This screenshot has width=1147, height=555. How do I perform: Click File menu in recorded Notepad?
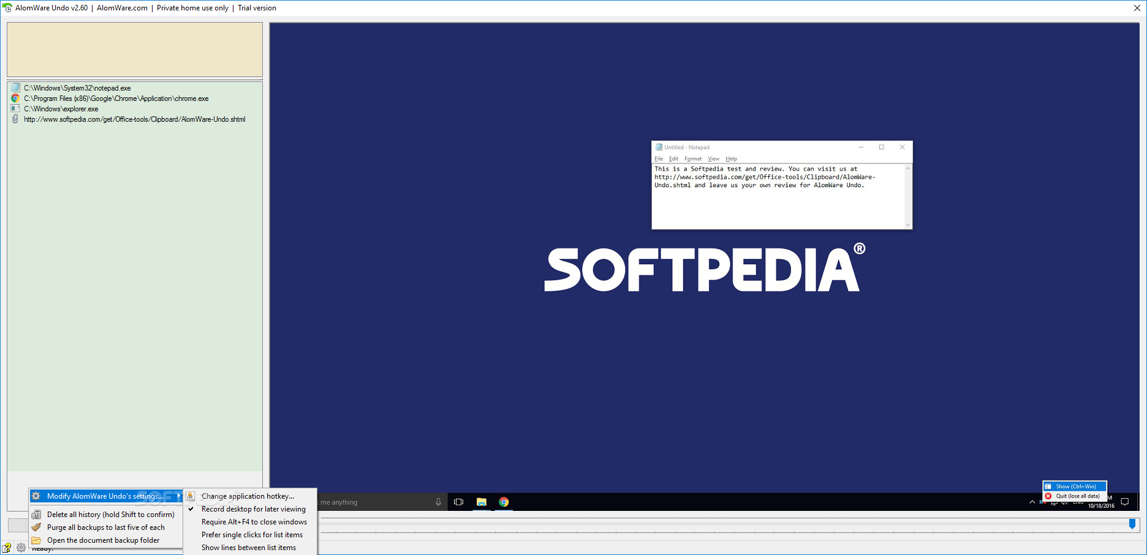(x=659, y=158)
